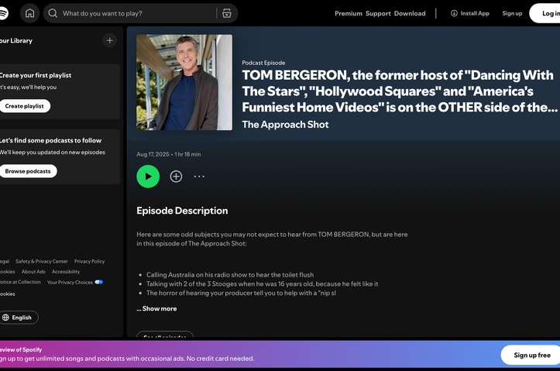Click the Log in button
This screenshot has height=371, width=560.
coord(545,13)
